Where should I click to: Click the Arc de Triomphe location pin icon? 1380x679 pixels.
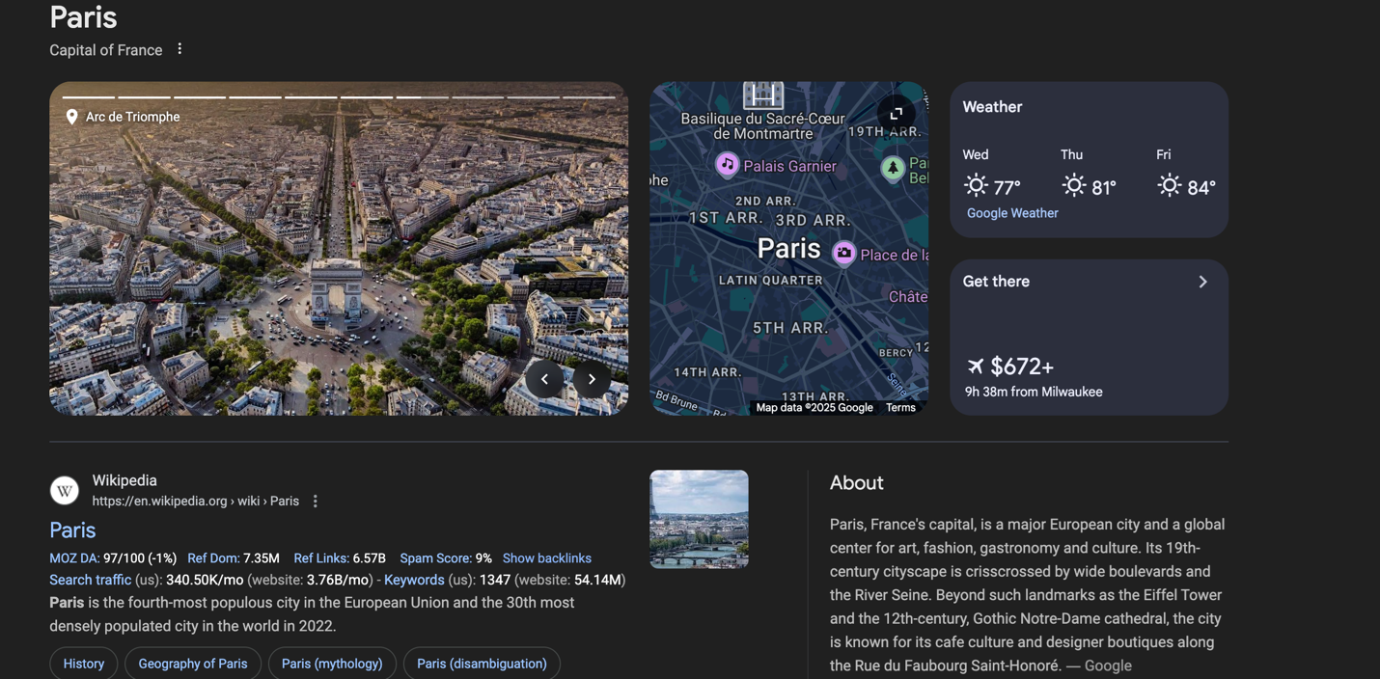point(71,116)
